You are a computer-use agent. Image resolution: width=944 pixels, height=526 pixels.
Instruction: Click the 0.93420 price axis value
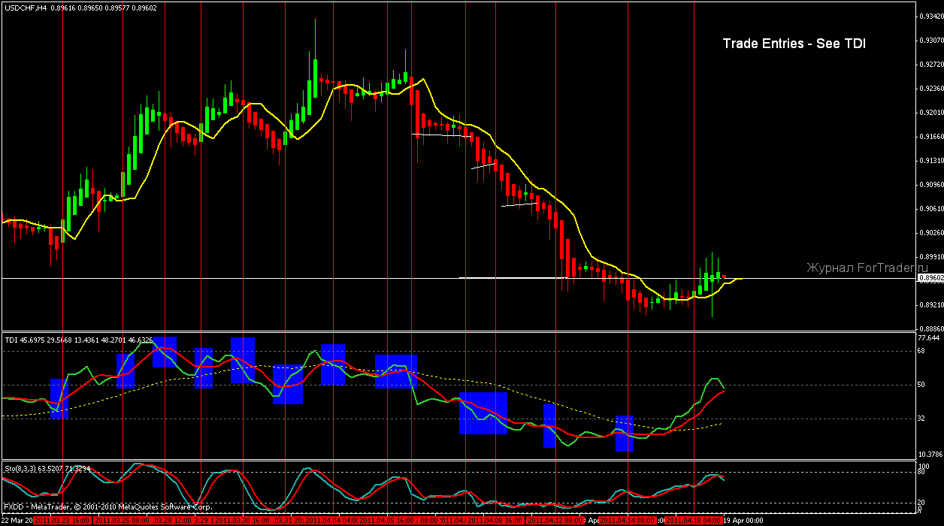tap(930, 16)
